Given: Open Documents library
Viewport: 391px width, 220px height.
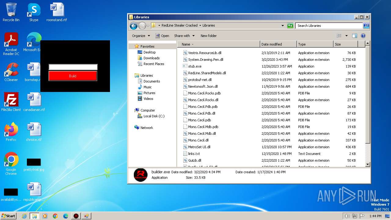Looking at the screenshot, I should (152, 81).
